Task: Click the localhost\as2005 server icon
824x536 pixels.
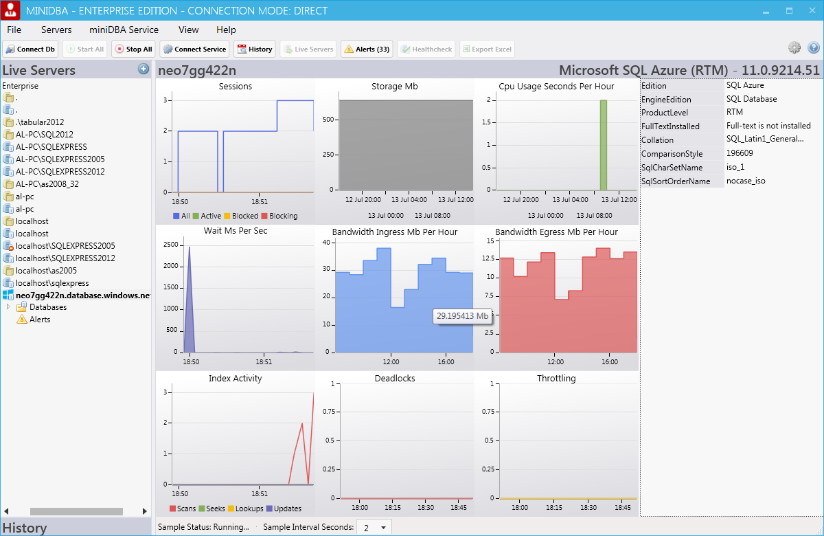Action: tap(8, 271)
